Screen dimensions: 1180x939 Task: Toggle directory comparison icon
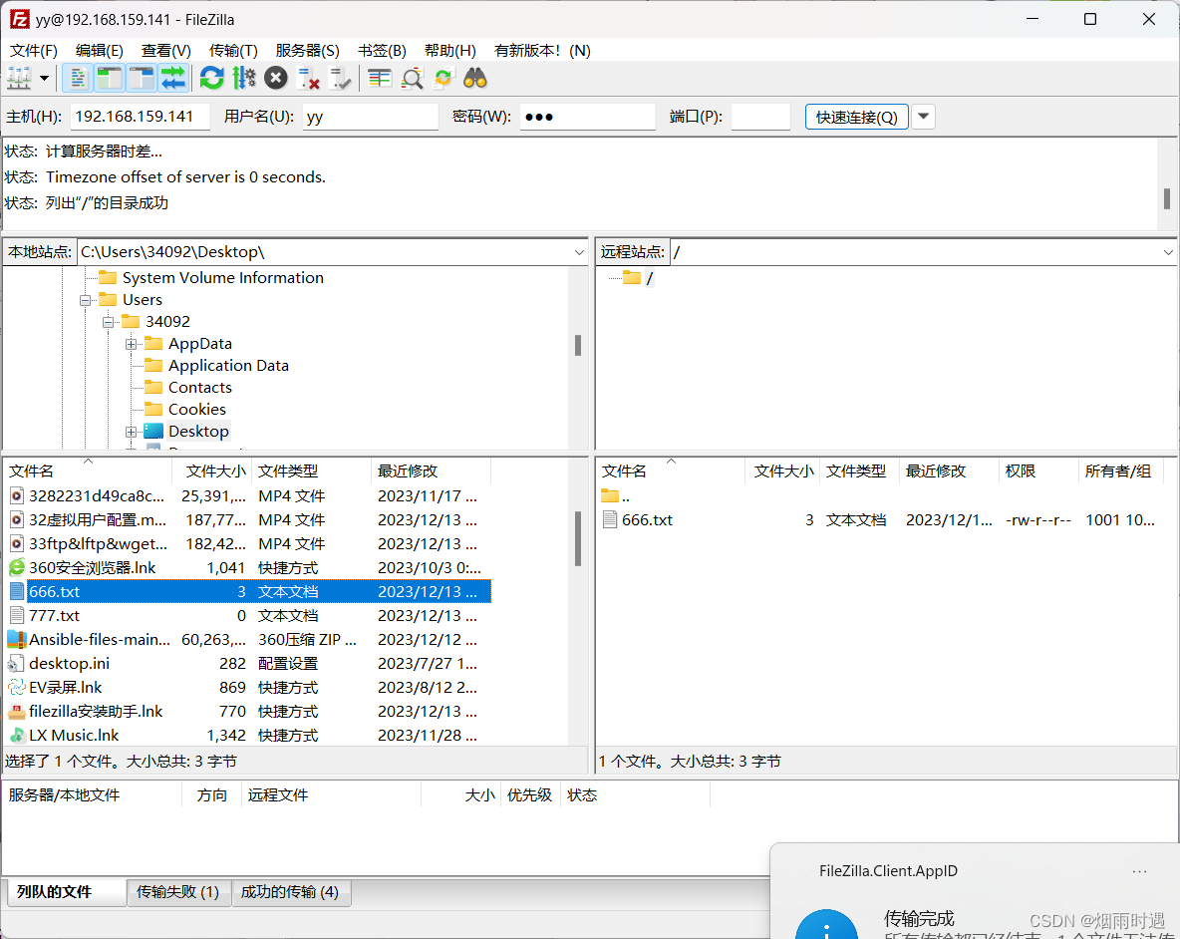412,78
